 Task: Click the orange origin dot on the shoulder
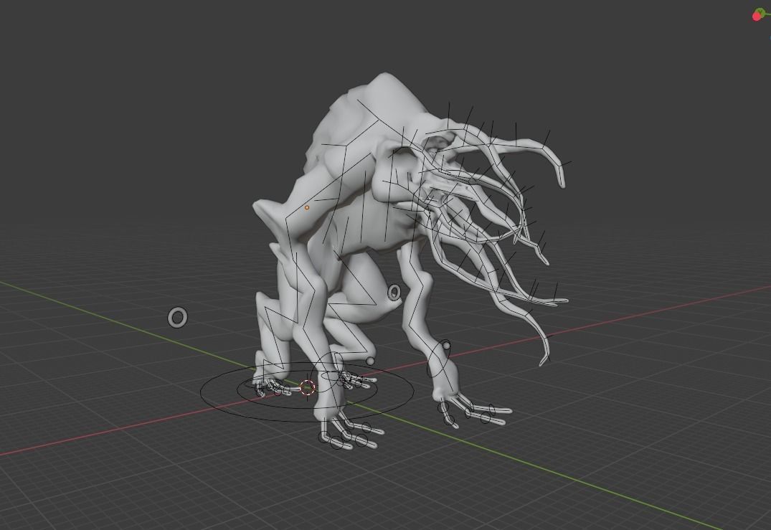point(307,207)
